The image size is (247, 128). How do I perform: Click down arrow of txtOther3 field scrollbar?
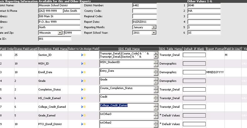[x=156, y=117]
